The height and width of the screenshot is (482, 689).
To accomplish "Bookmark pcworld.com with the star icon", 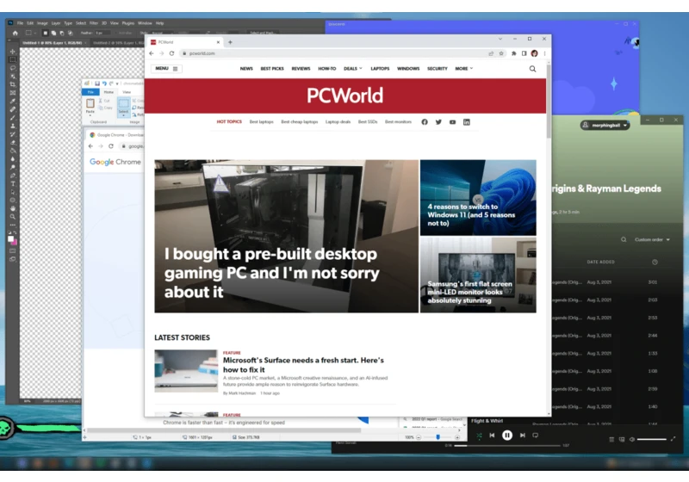I will coord(501,53).
